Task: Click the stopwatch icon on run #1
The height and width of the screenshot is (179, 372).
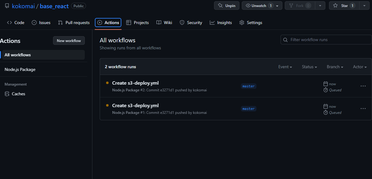Action: (325, 112)
